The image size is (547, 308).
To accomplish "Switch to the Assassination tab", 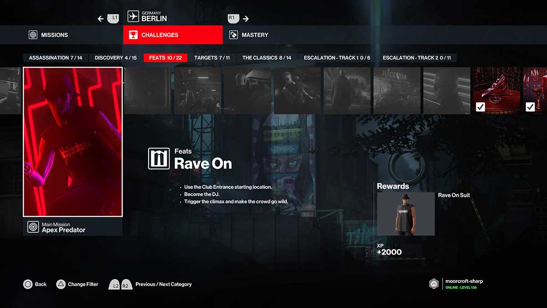I will [x=55, y=57].
